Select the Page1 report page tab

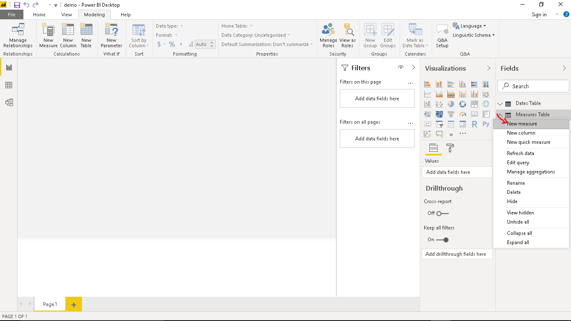click(50, 304)
